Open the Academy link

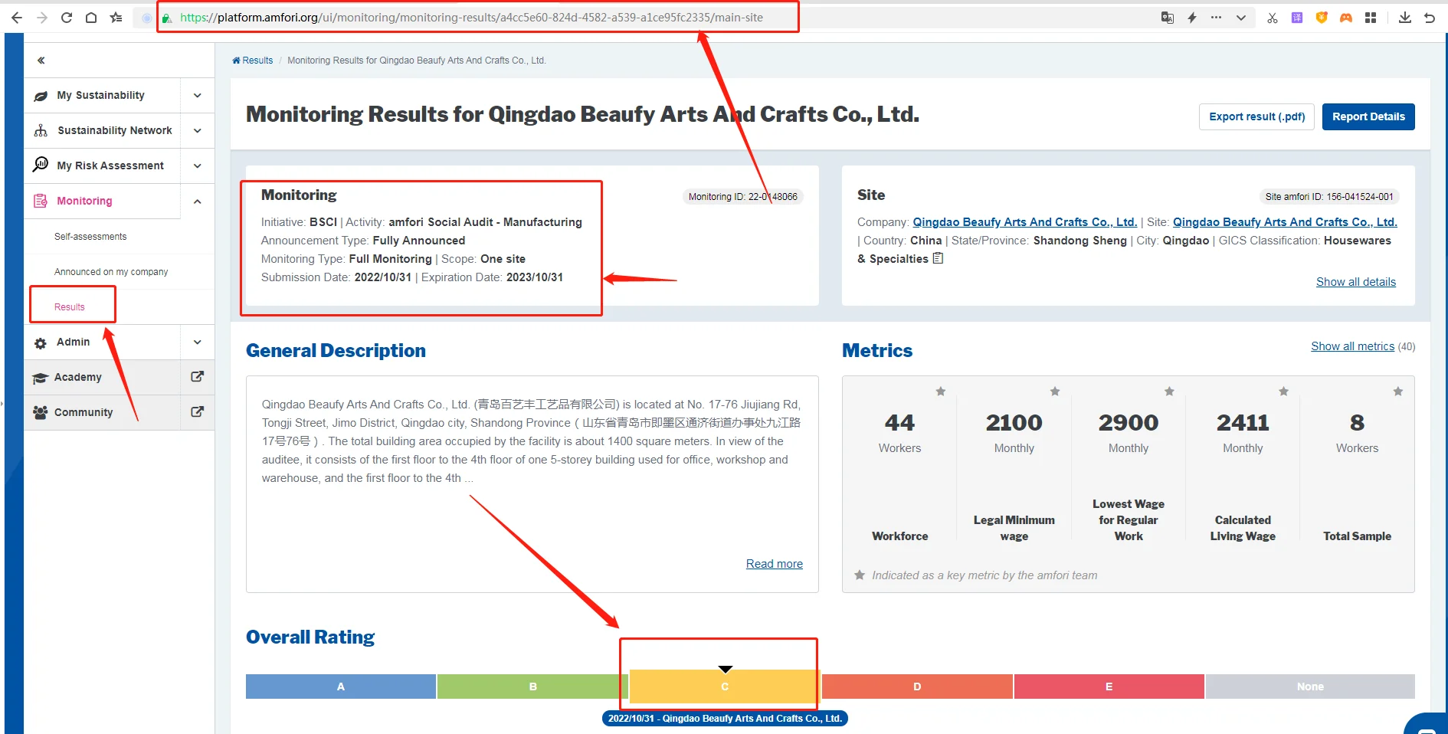pos(102,377)
